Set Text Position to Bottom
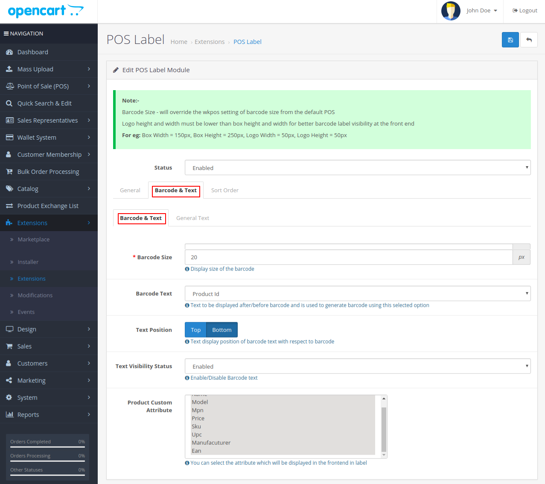Viewport: 545px width, 484px height. 222,330
